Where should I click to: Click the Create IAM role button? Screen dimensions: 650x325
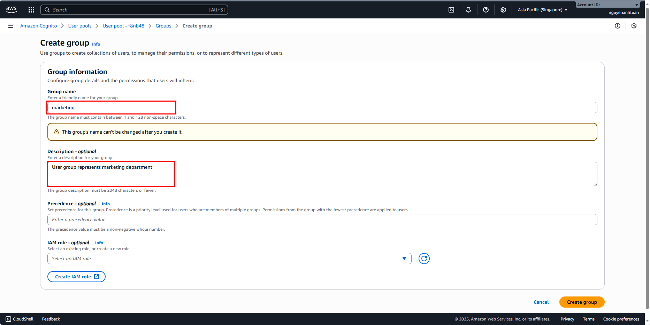[x=77, y=277]
